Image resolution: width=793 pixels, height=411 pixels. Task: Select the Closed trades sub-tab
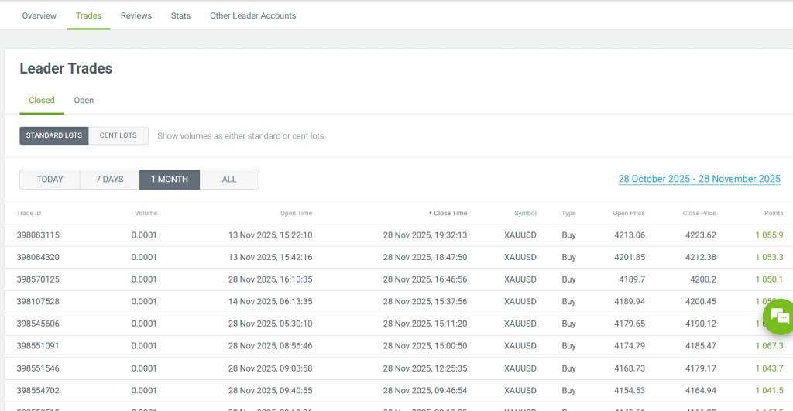42,100
